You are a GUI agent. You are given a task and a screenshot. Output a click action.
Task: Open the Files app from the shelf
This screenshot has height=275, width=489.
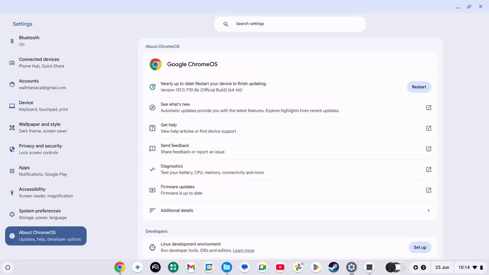pos(226,267)
